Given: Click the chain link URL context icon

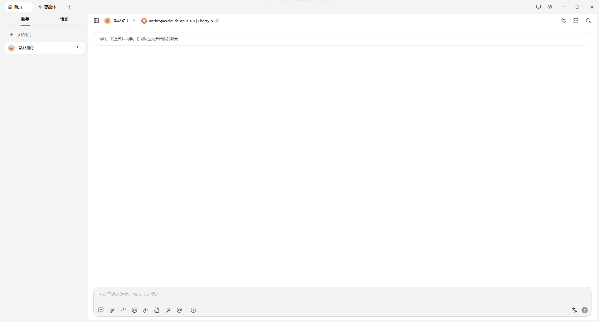Looking at the screenshot, I should pyautogui.click(x=146, y=310).
